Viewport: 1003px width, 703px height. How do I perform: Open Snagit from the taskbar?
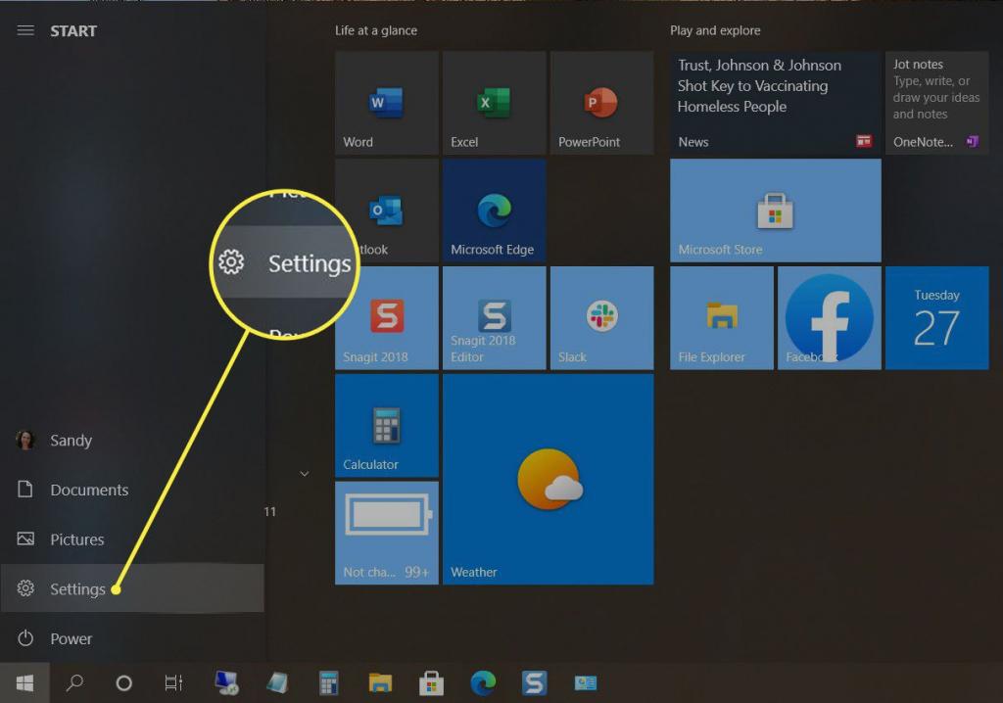point(534,683)
